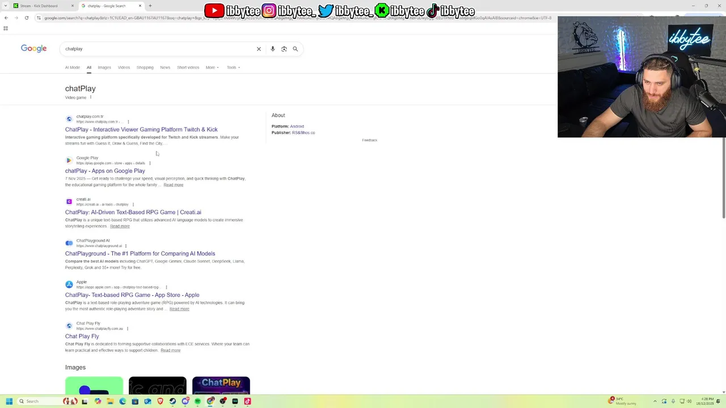Open chatPlay - Apps on Google Play link
The width and height of the screenshot is (726, 408).
105,171
